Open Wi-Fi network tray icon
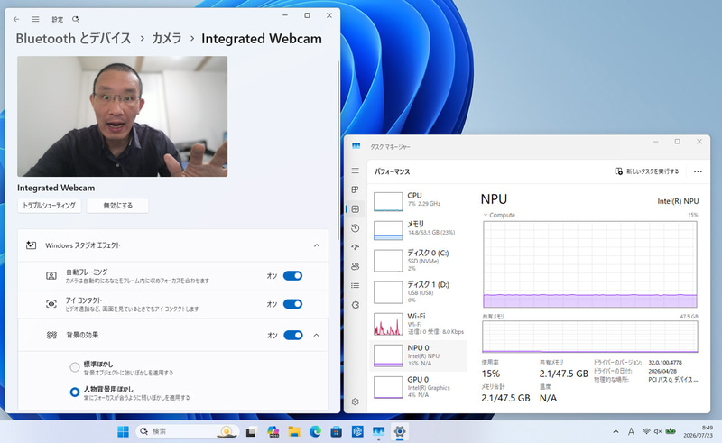The height and width of the screenshot is (443, 722). coord(646,431)
